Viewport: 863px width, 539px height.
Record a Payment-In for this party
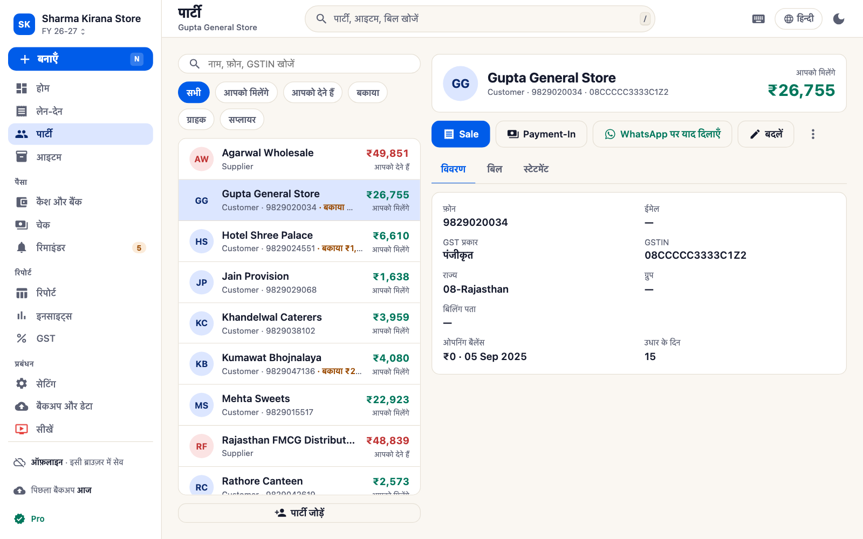pos(542,134)
